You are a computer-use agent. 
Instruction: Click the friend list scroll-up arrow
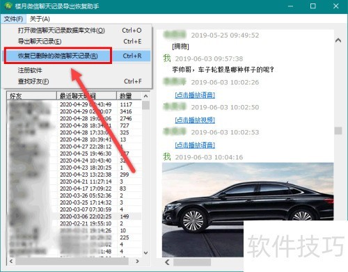[145, 96]
